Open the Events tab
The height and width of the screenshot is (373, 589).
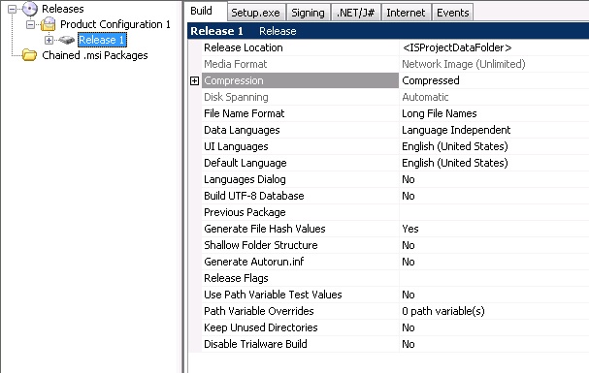point(452,13)
